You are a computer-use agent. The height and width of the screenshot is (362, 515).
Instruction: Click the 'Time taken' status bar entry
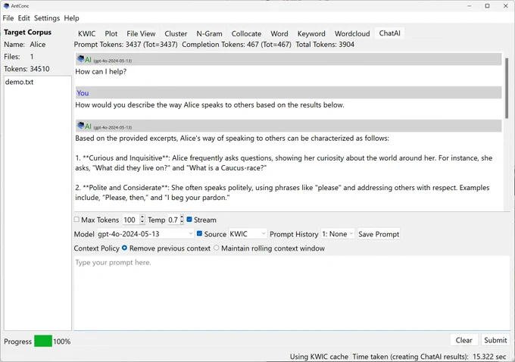click(x=429, y=357)
